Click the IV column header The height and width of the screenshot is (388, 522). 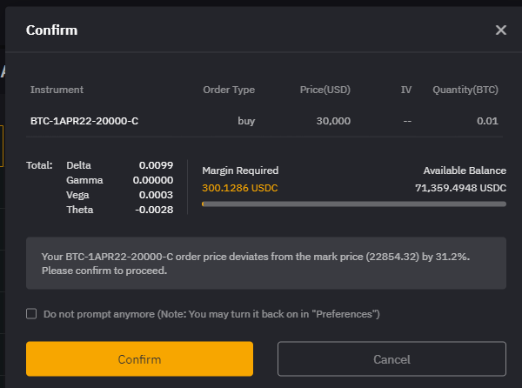tap(406, 90)
